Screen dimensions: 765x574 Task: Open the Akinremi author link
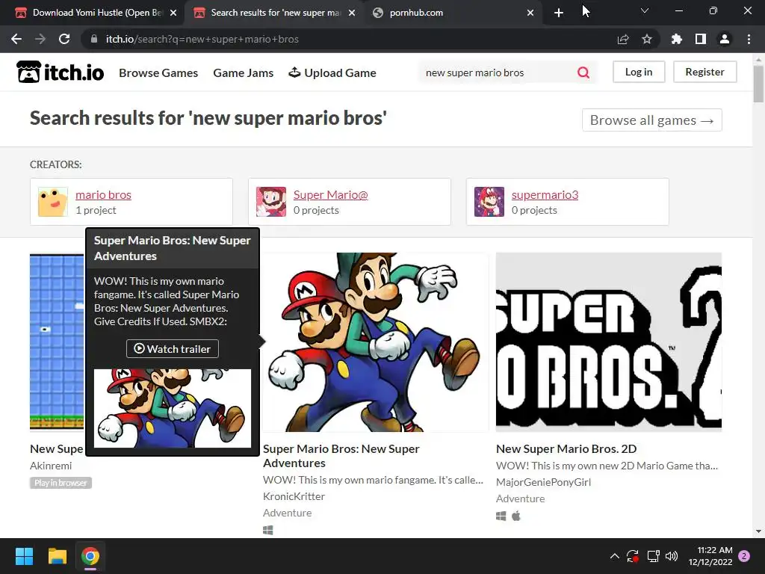(51, 466)
